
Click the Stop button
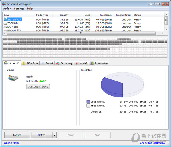98,135
